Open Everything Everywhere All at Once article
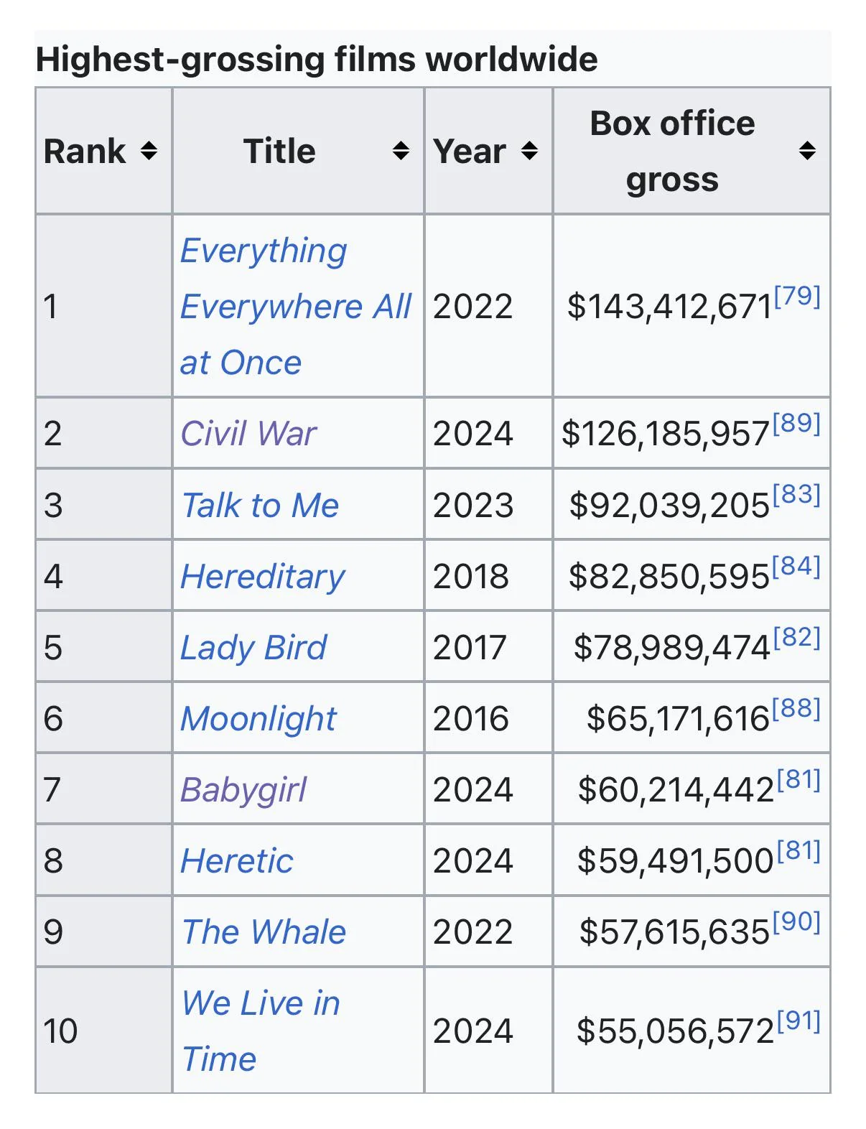The width and height of the screenshot is (866, 1129). pyautogui.click(x=296, y=307)
